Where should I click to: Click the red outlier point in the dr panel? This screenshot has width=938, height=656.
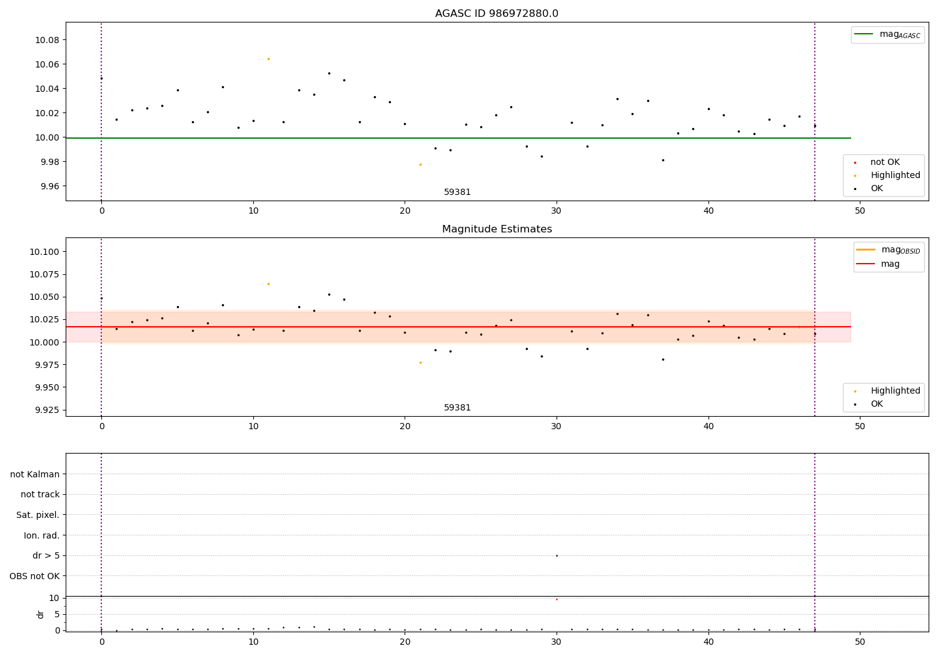pyautogui.click(x=557, y=600)
